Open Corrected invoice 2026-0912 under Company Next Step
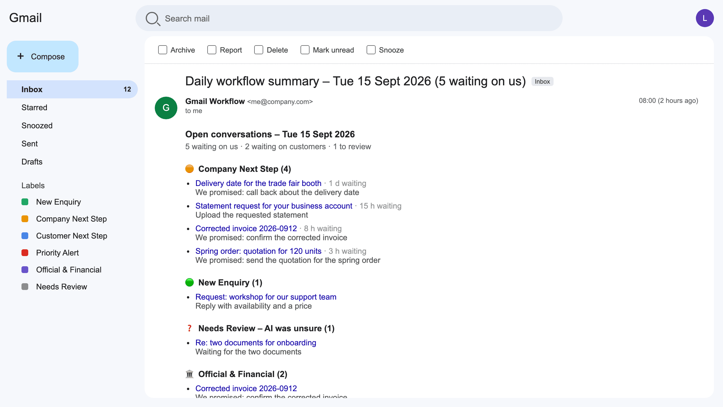Viewport: 723px width, 407px height. pos(246,228)
